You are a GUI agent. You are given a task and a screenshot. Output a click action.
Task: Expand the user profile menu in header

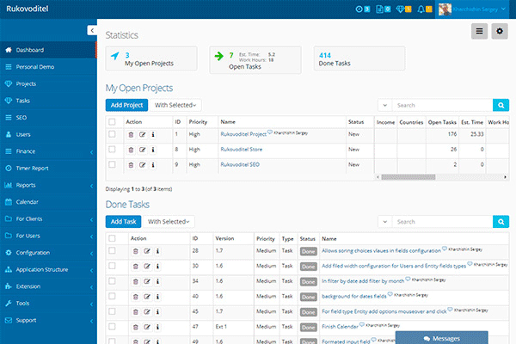473,9
